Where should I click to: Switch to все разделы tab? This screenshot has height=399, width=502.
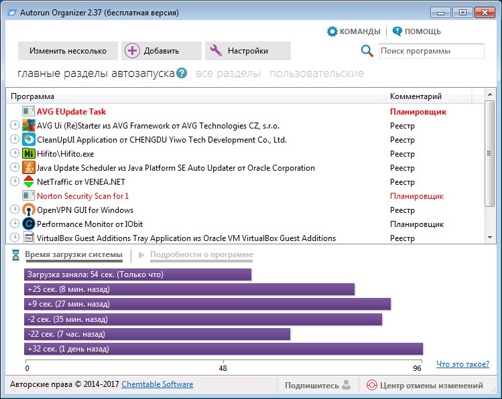pyautogui.click(x=228, y=73)
